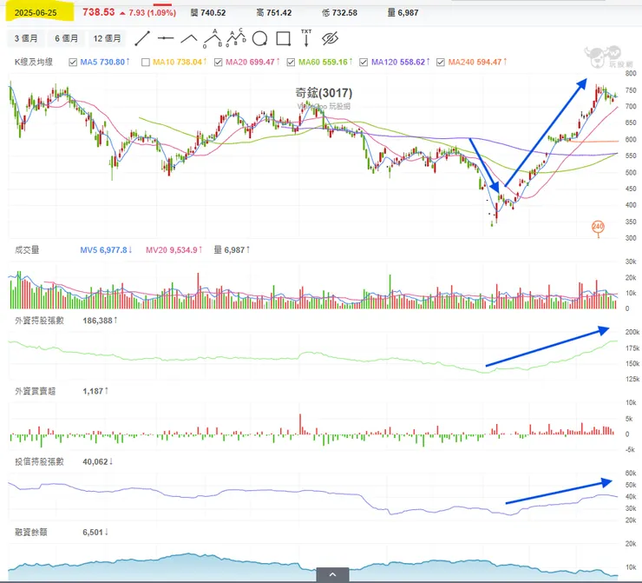Click the K線及均線 section label
The image size is (642, 583).
[x=34, y=62]
